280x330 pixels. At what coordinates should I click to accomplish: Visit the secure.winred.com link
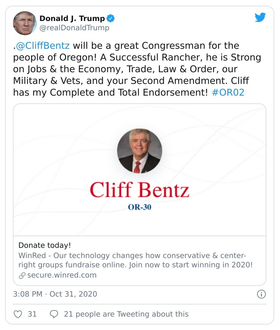pyautogui.click(x=61, y=275)
